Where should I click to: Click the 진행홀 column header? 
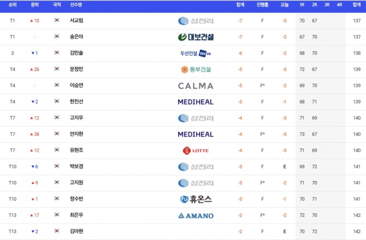262,5
